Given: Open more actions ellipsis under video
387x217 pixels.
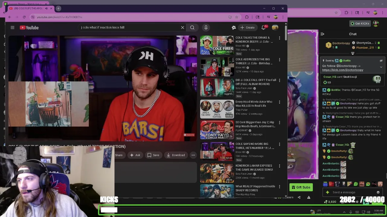Looking at the screenshot, I should [x=193, y=155].
